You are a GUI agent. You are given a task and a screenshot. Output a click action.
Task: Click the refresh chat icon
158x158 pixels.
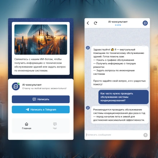point(96,23)
